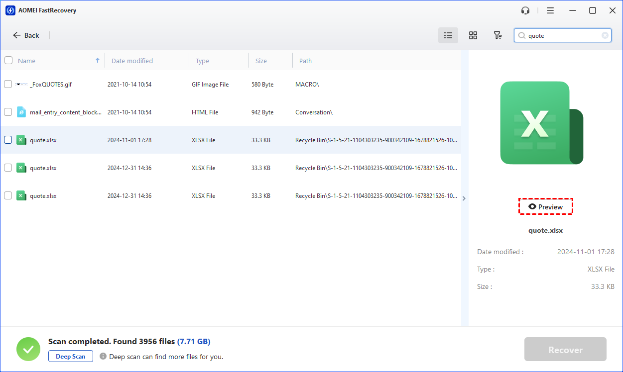Click the 580 Byte size cell
This screenshot has height=372, width=623.
262,85
